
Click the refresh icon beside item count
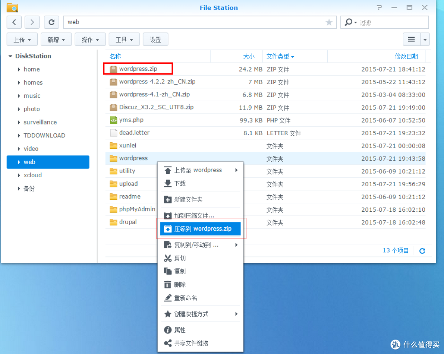click(x=422, y=251)
